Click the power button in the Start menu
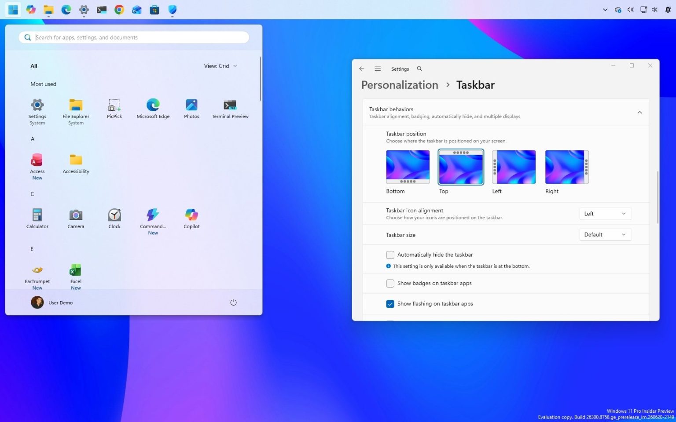 233,302
